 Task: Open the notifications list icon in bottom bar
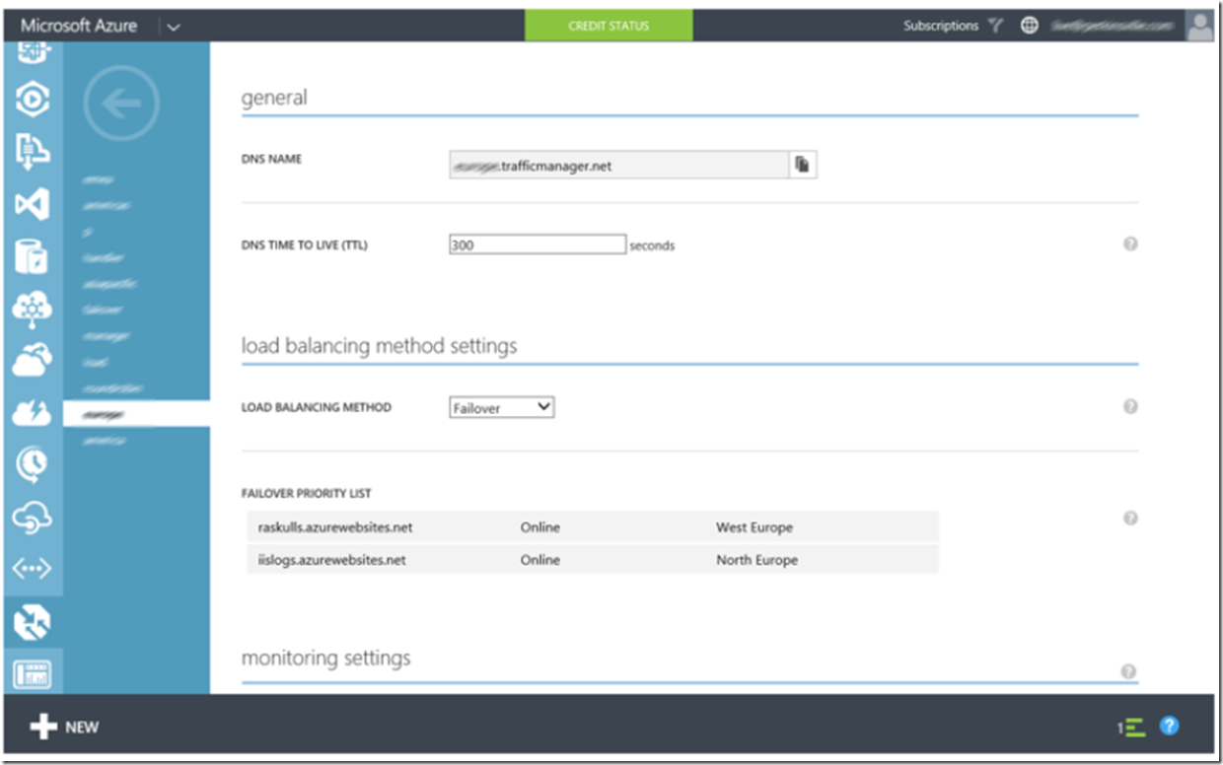point(1132,728)
